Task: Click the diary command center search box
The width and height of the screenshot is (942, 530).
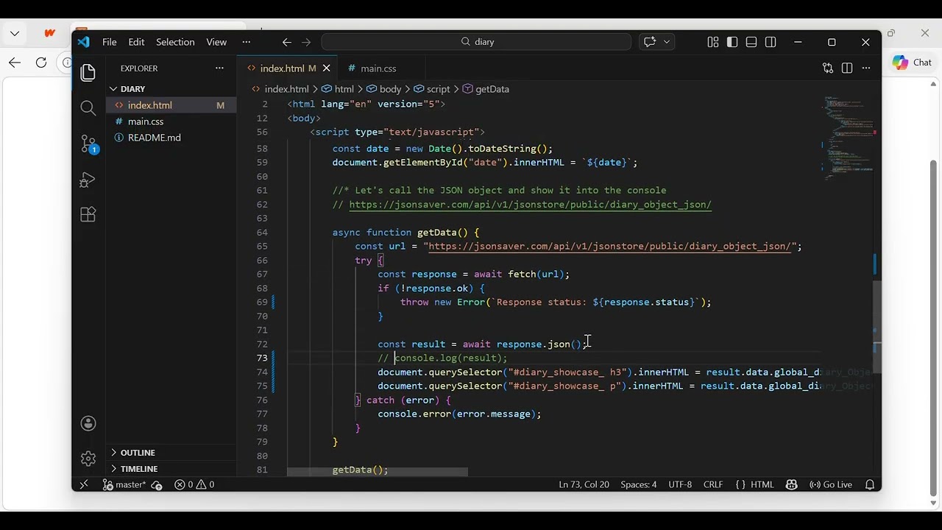Action: (476, 42)
